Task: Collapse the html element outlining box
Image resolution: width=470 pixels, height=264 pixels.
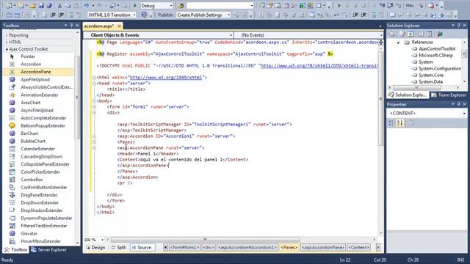Action: (x=94, y=78)
